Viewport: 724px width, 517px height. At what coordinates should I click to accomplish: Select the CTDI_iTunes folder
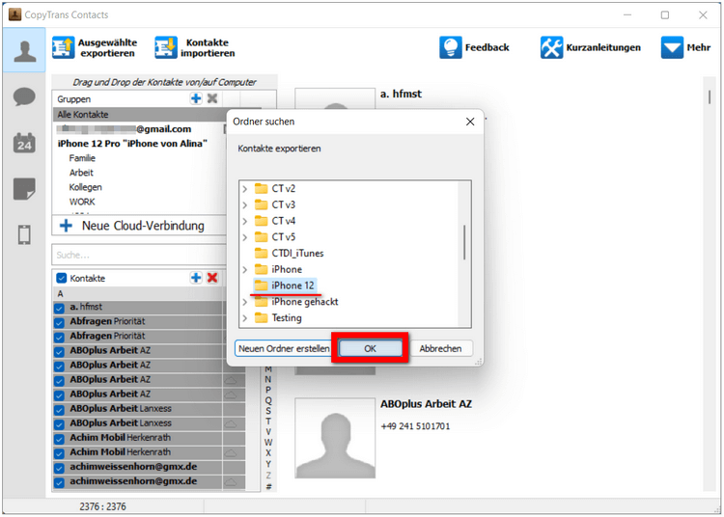[289, 254]
